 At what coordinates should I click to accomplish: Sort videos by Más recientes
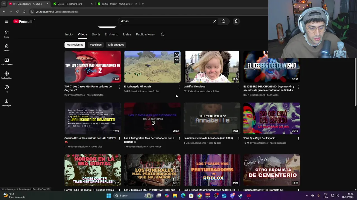click(x=75, y=45)
